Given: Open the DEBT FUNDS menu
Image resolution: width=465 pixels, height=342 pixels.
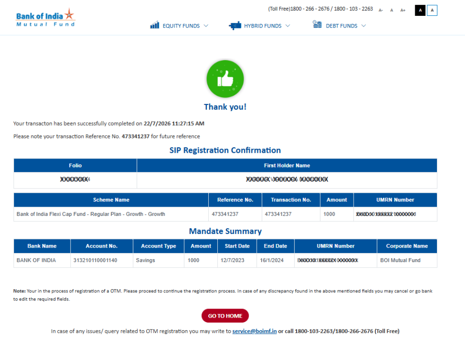Looking at the screenshot, I should click(x=342, y=26).
